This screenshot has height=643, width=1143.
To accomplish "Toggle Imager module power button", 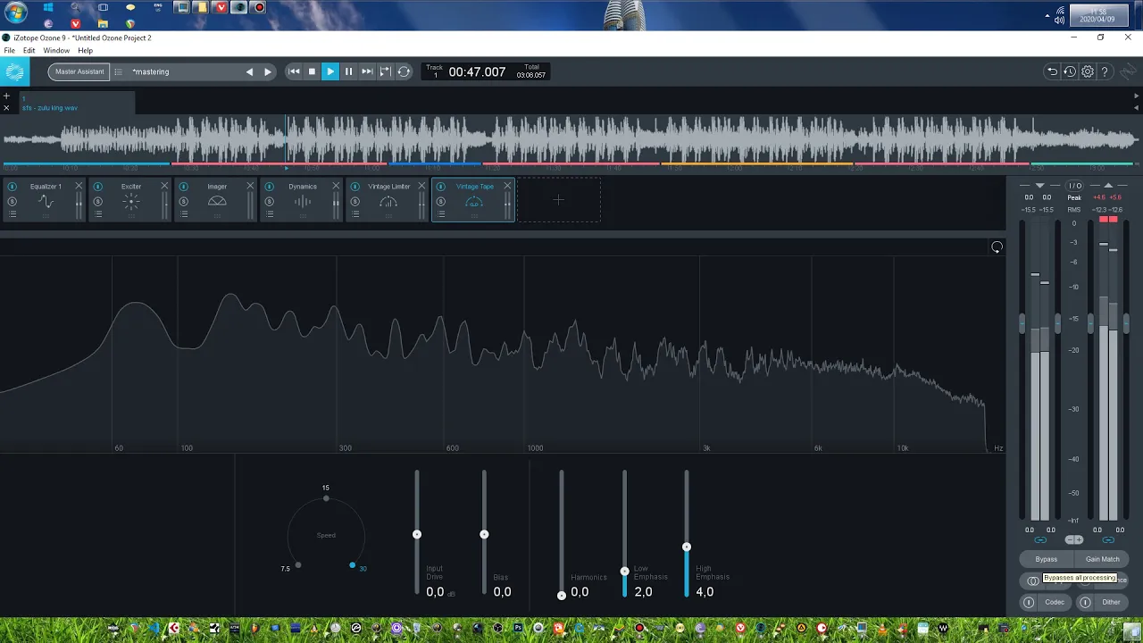I will [x=184, y=187].
